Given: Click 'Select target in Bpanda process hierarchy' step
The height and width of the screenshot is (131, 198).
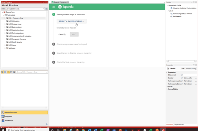Looking at the screenshot, I should pos(74,53).
